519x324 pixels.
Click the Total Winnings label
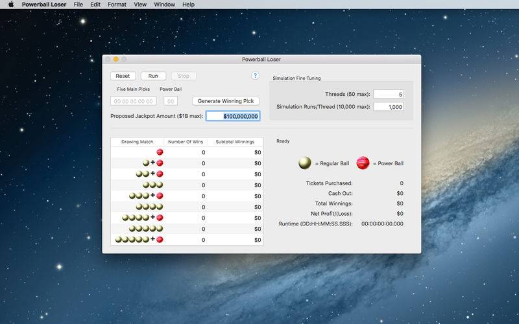point(333,203)
